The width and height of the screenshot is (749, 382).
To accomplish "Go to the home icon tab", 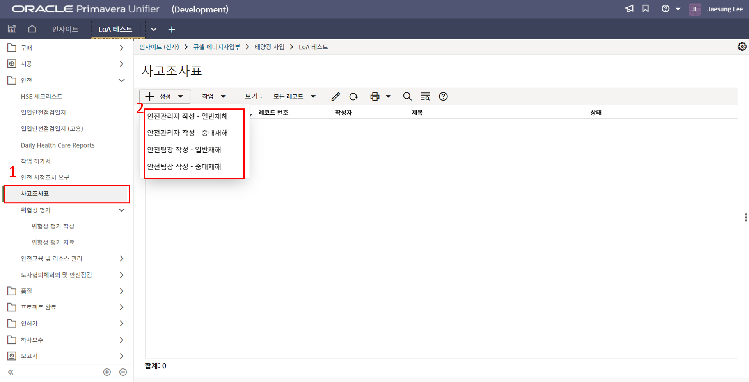I will (x=32, y=29).
